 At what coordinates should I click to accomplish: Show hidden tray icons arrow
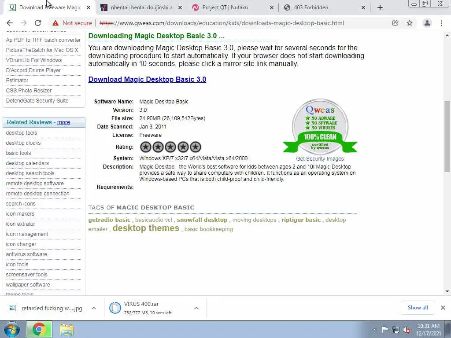(374, 330)
